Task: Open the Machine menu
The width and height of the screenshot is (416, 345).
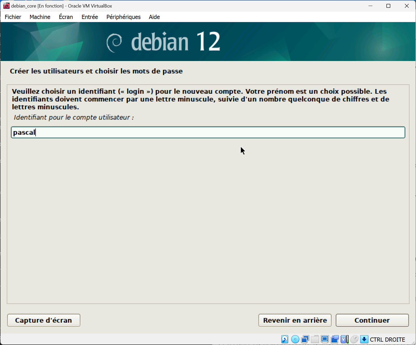Action: coord(40,17)
